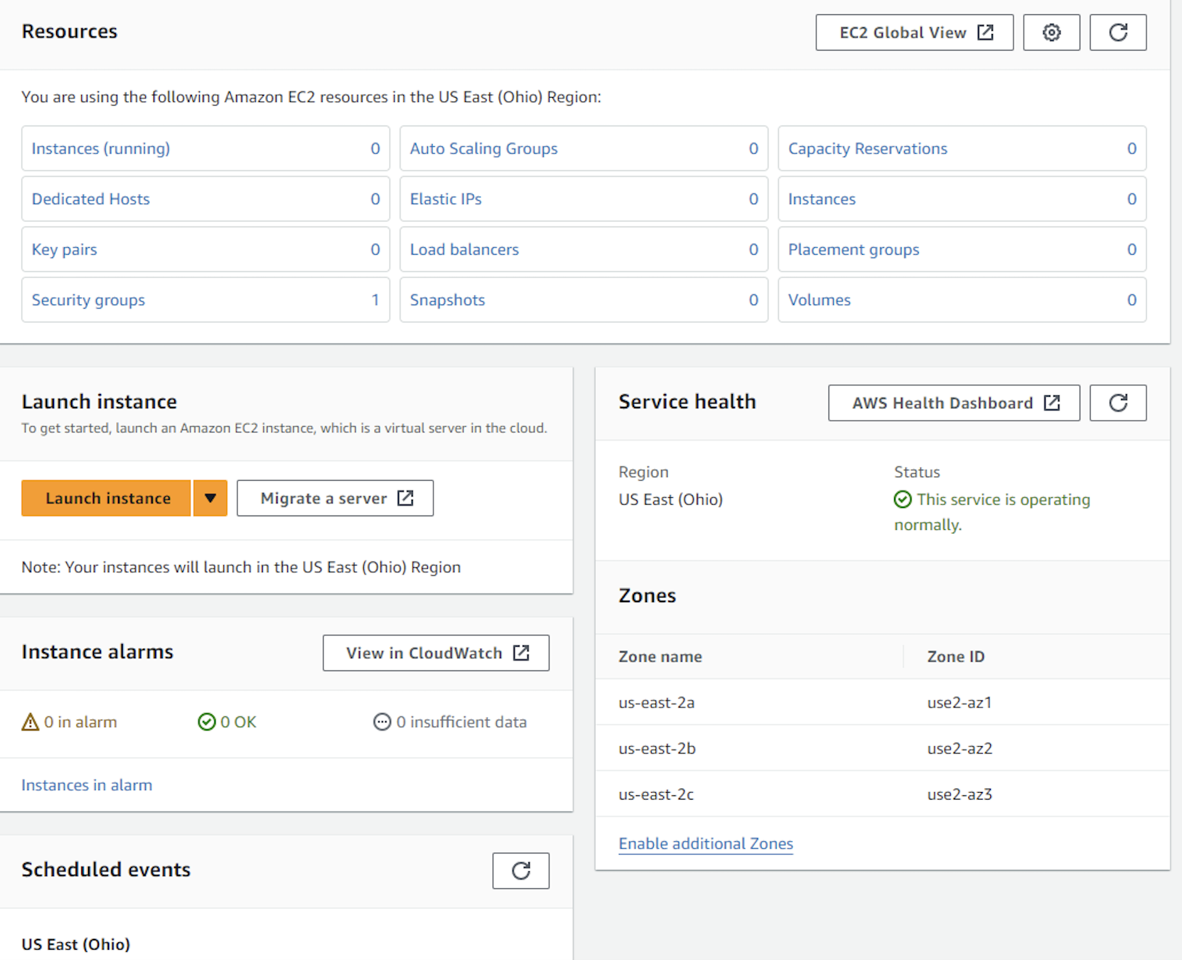Click the Snapshots count 0
This screenshot has width=1182, height=960.
pos(753,300)
